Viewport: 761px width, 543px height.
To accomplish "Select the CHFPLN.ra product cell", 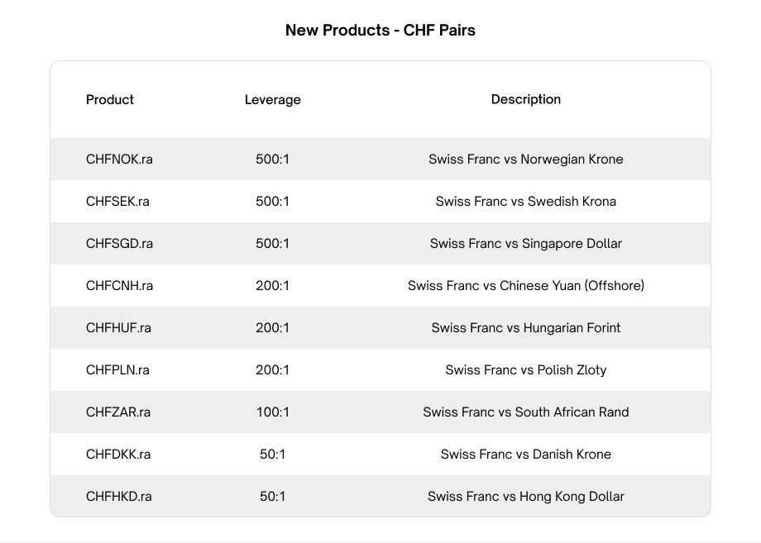I will tap(117, 369).
